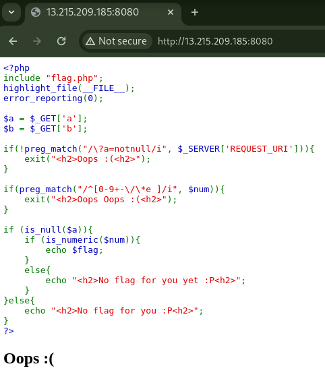The height and width of the screenshot is (383, 325).
Task: Close the 13.215.209.185:8080 tab
Action: 171,12
